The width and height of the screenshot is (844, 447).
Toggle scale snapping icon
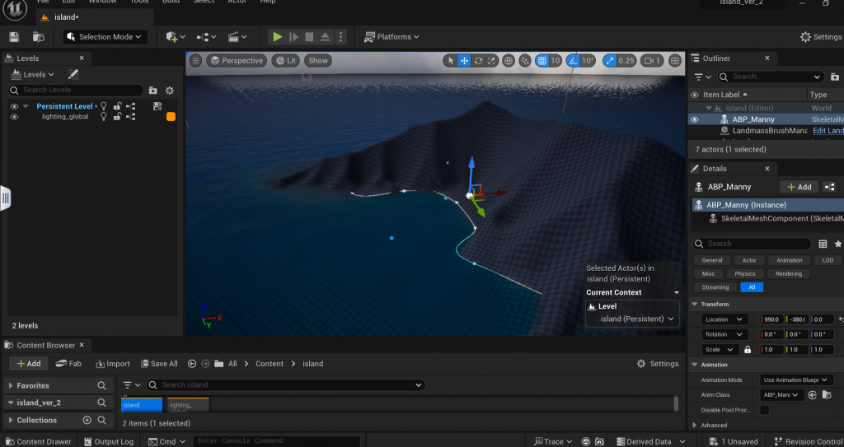point(609,61)
